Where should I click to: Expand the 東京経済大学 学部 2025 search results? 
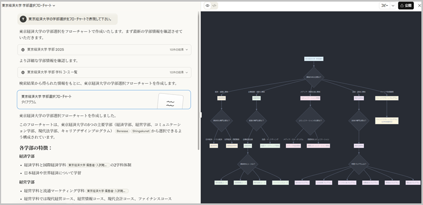click(x=104, y=49)
